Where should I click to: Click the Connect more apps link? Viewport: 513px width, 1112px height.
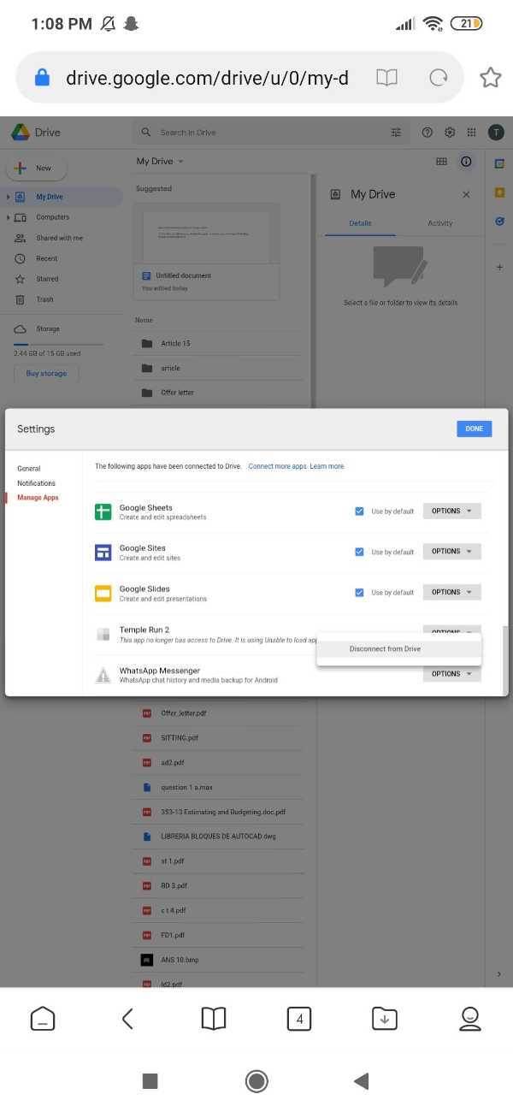pos(277,466)
